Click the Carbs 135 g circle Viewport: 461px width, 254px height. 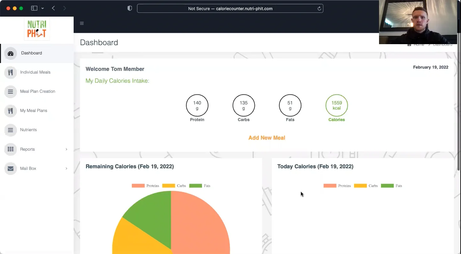point(244,105)
